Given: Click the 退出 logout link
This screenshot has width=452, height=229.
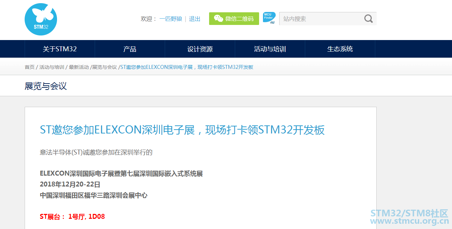Looking at the screenshot, I should click(x=195, y=19).
